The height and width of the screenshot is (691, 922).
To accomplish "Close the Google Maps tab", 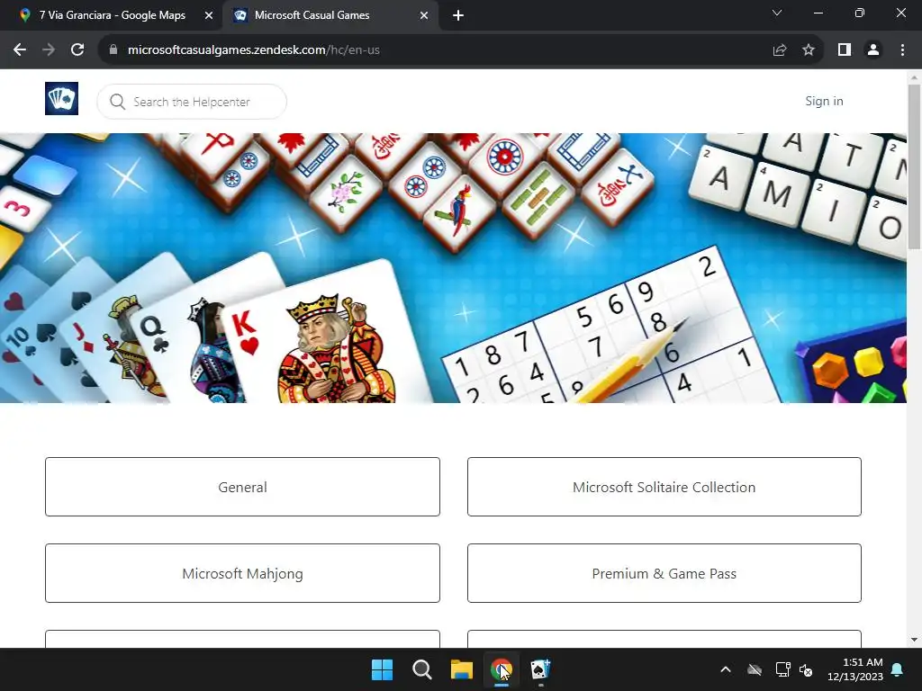I will point(209,15).
